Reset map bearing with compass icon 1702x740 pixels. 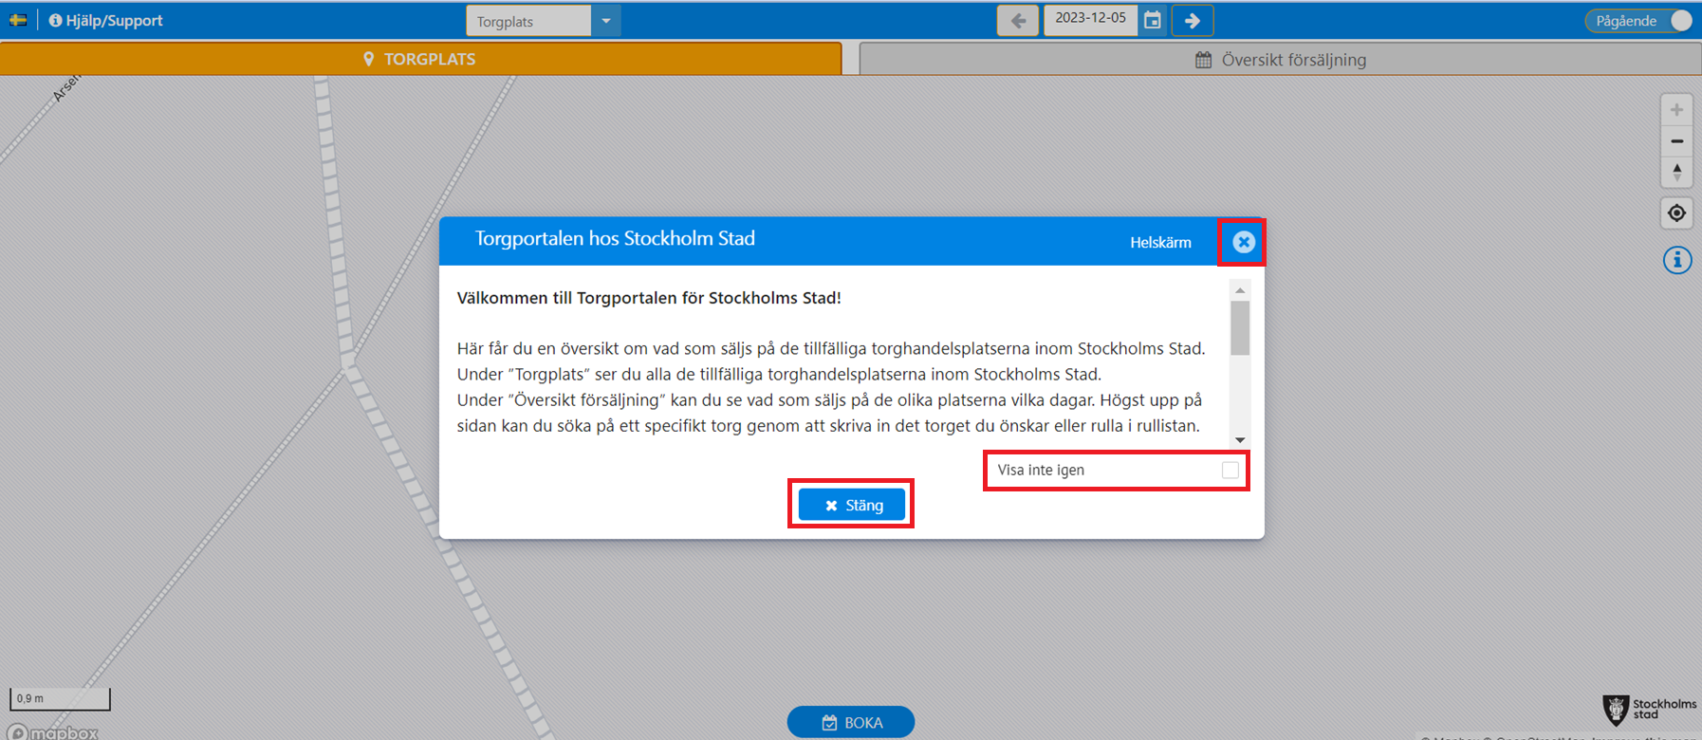pos(1676,173)
